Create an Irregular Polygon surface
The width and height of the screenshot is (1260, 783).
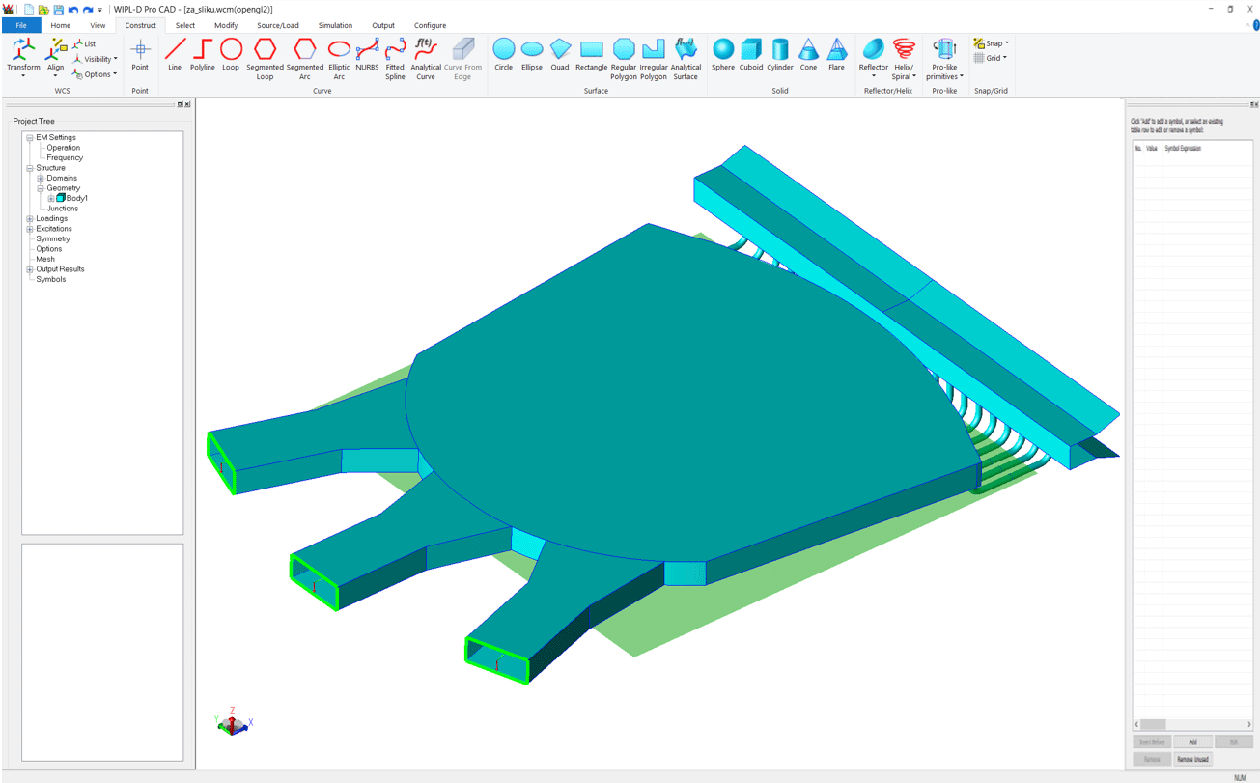point(654,58)
